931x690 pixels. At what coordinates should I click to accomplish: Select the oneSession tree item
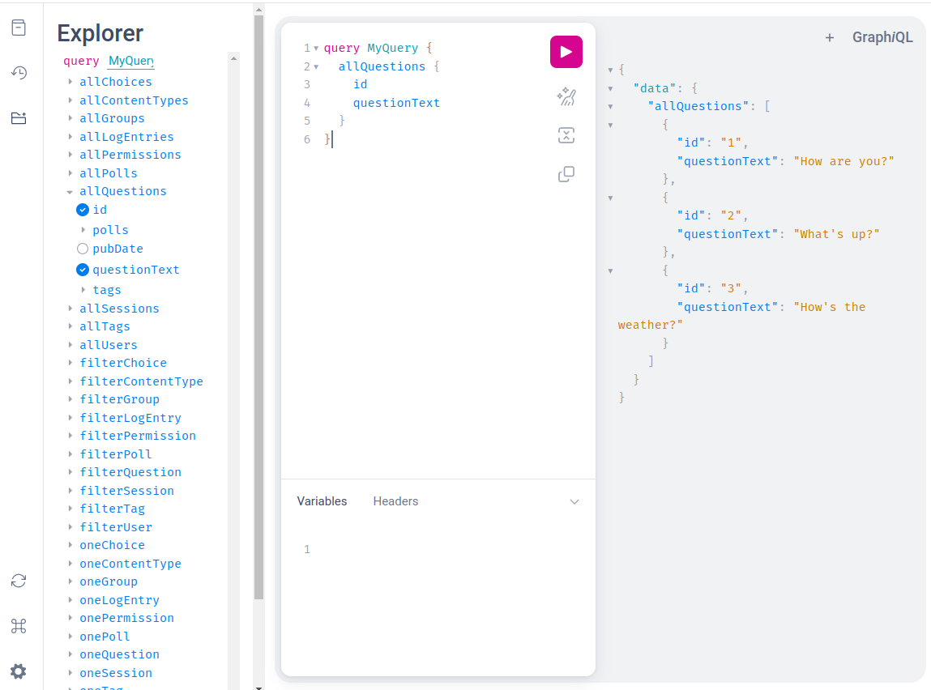(116, 673)
